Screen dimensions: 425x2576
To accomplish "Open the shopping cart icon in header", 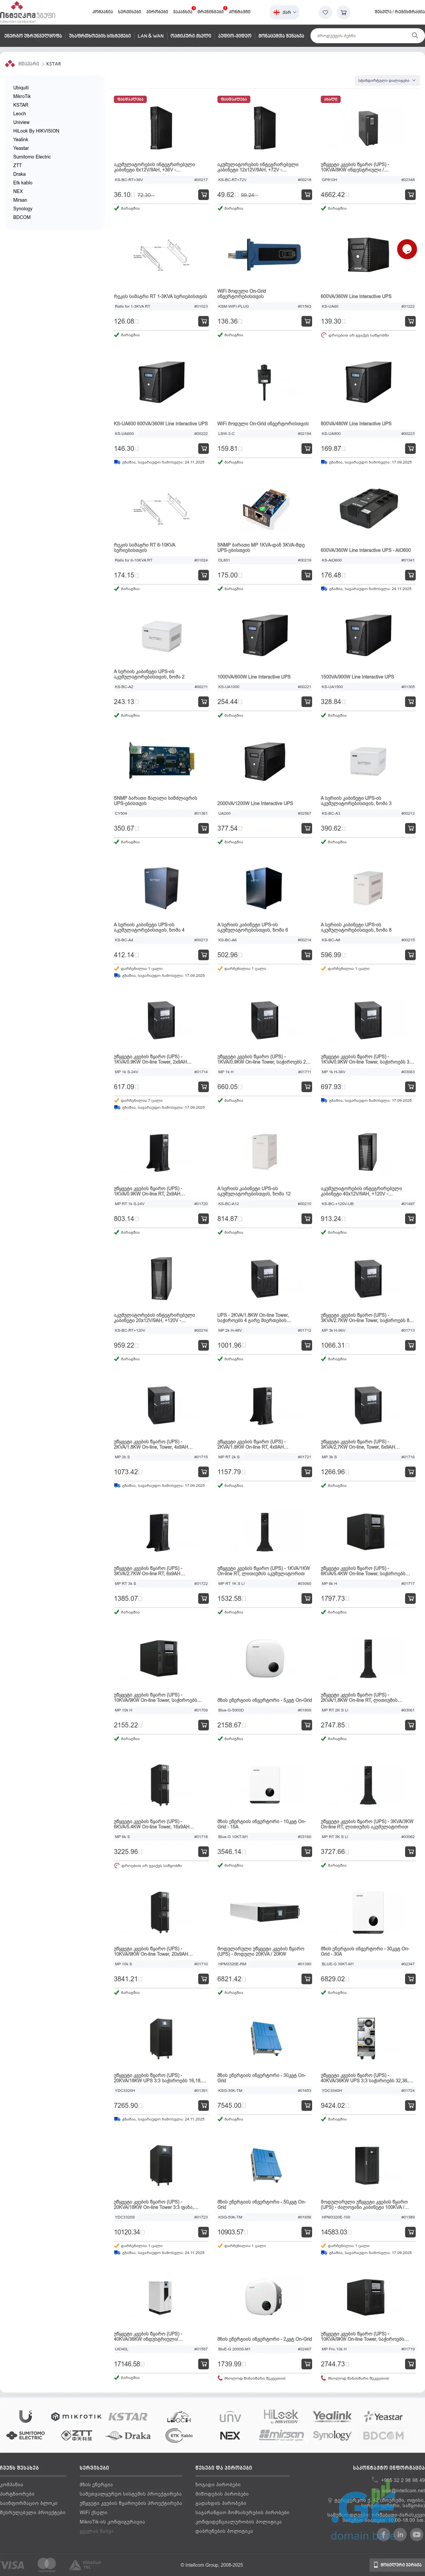I will tap(343, 12).
